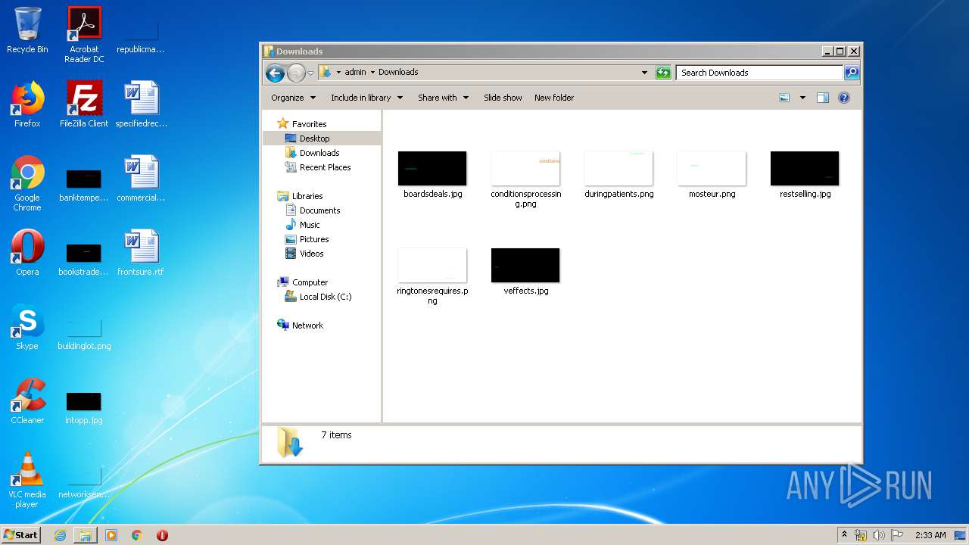Select Favorites in navigation pane
The width and height of the screenshot is (969, 545).
coord(309,124)
